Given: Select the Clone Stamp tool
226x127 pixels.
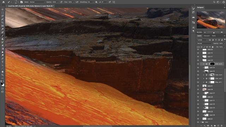Looking at the screenshot, I should (x=2, y=39).
